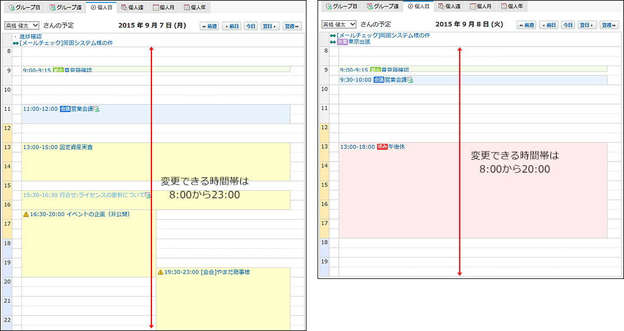The height and width of the screenshot is (331, 624).
Task: Click date heading 2015 年 9 月 8 日 (火)
Action: tap(469, 24)
